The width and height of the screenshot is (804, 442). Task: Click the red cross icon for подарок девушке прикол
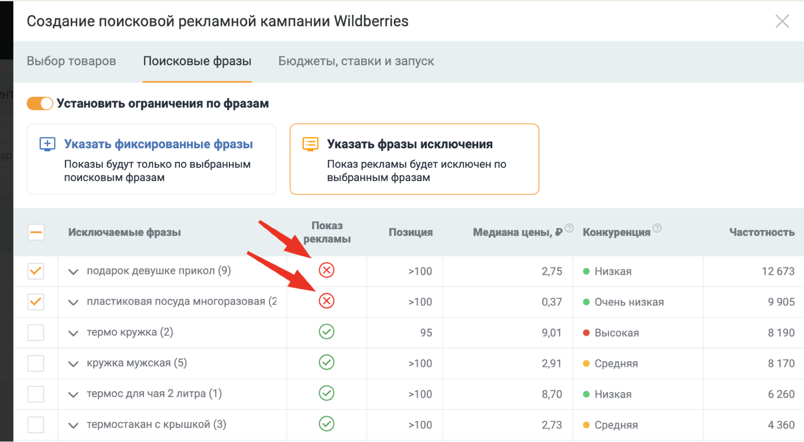[327, 270]
